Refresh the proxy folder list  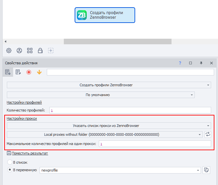click(x=208, y=134)
